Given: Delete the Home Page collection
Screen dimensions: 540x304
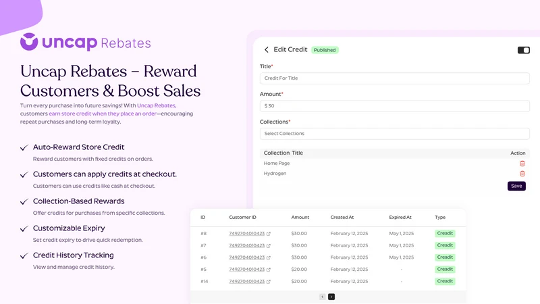Looking at the screenshot, I should (522, 163).
